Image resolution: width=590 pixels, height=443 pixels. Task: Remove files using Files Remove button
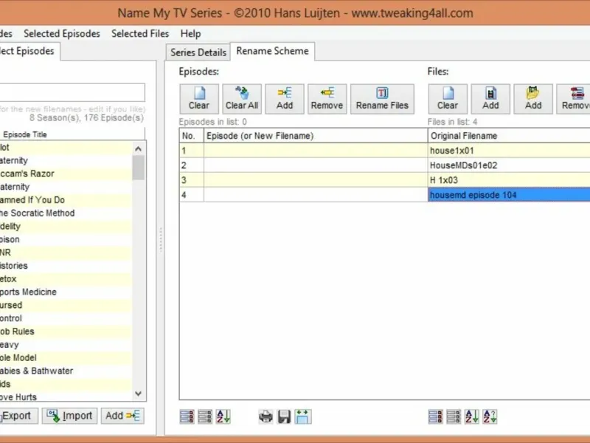[x=574, y=99]
